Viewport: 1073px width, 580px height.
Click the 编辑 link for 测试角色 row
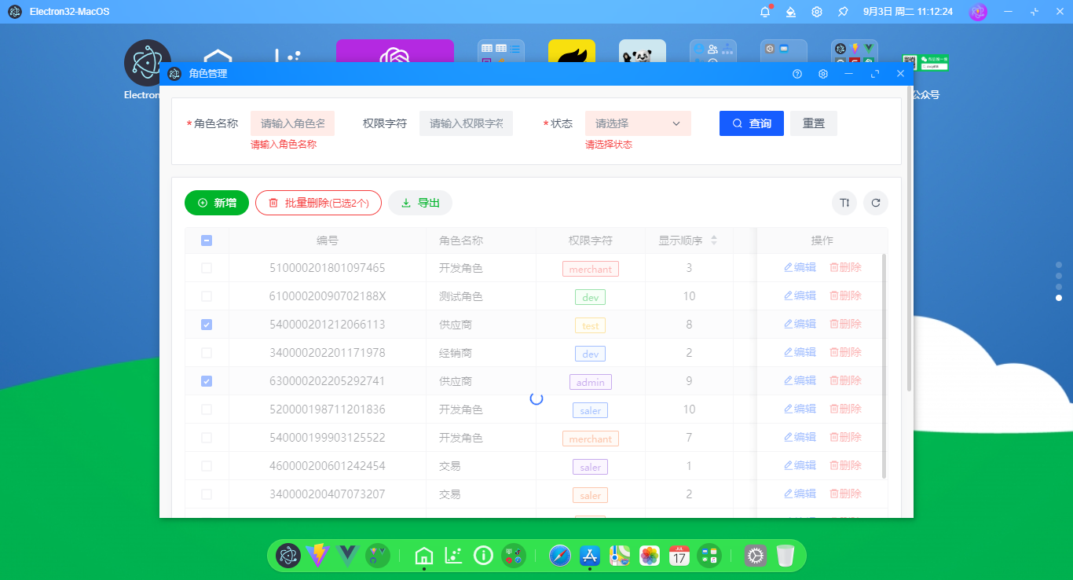coord(800,296)
